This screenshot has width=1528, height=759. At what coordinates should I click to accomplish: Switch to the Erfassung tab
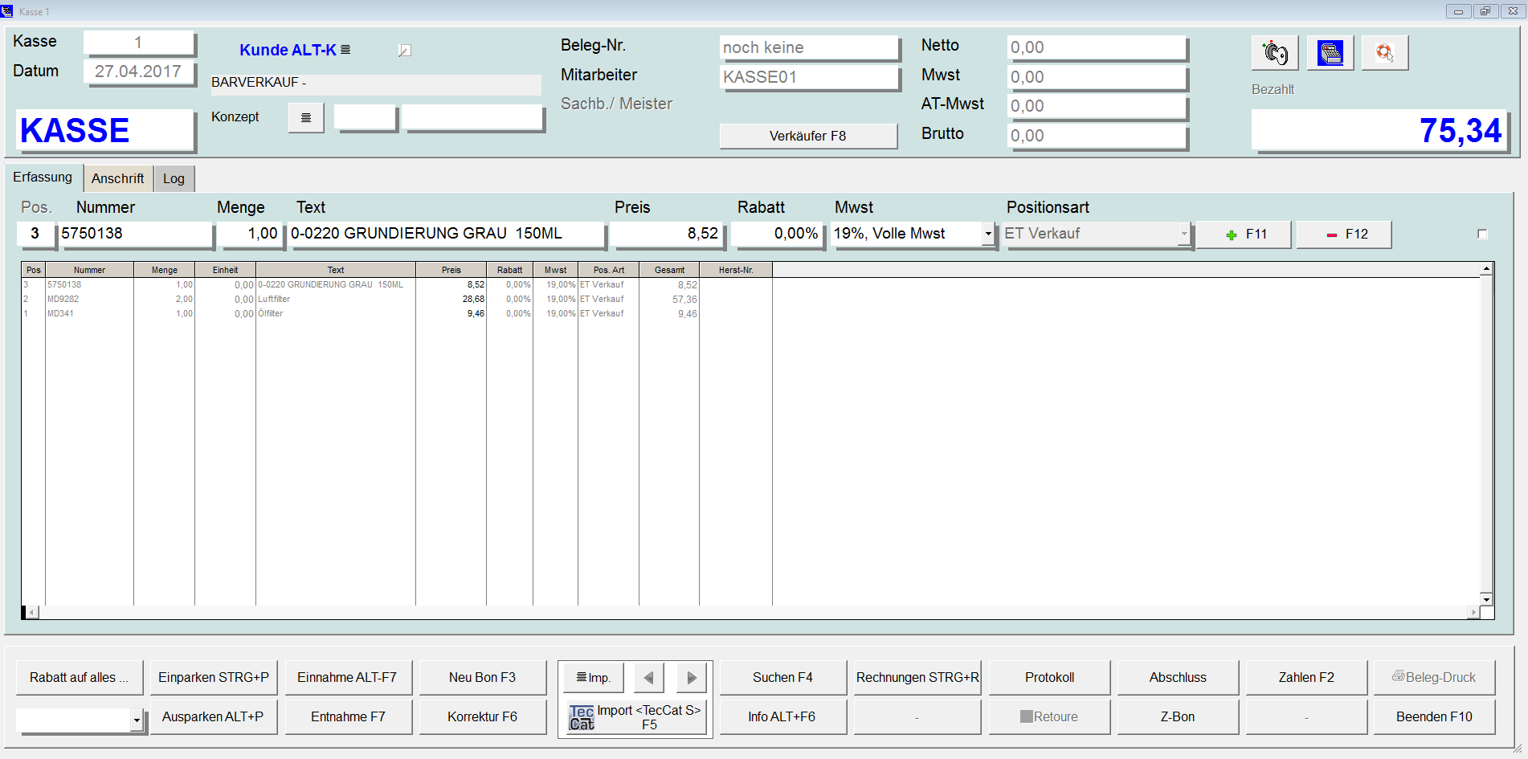pos(43,178)
